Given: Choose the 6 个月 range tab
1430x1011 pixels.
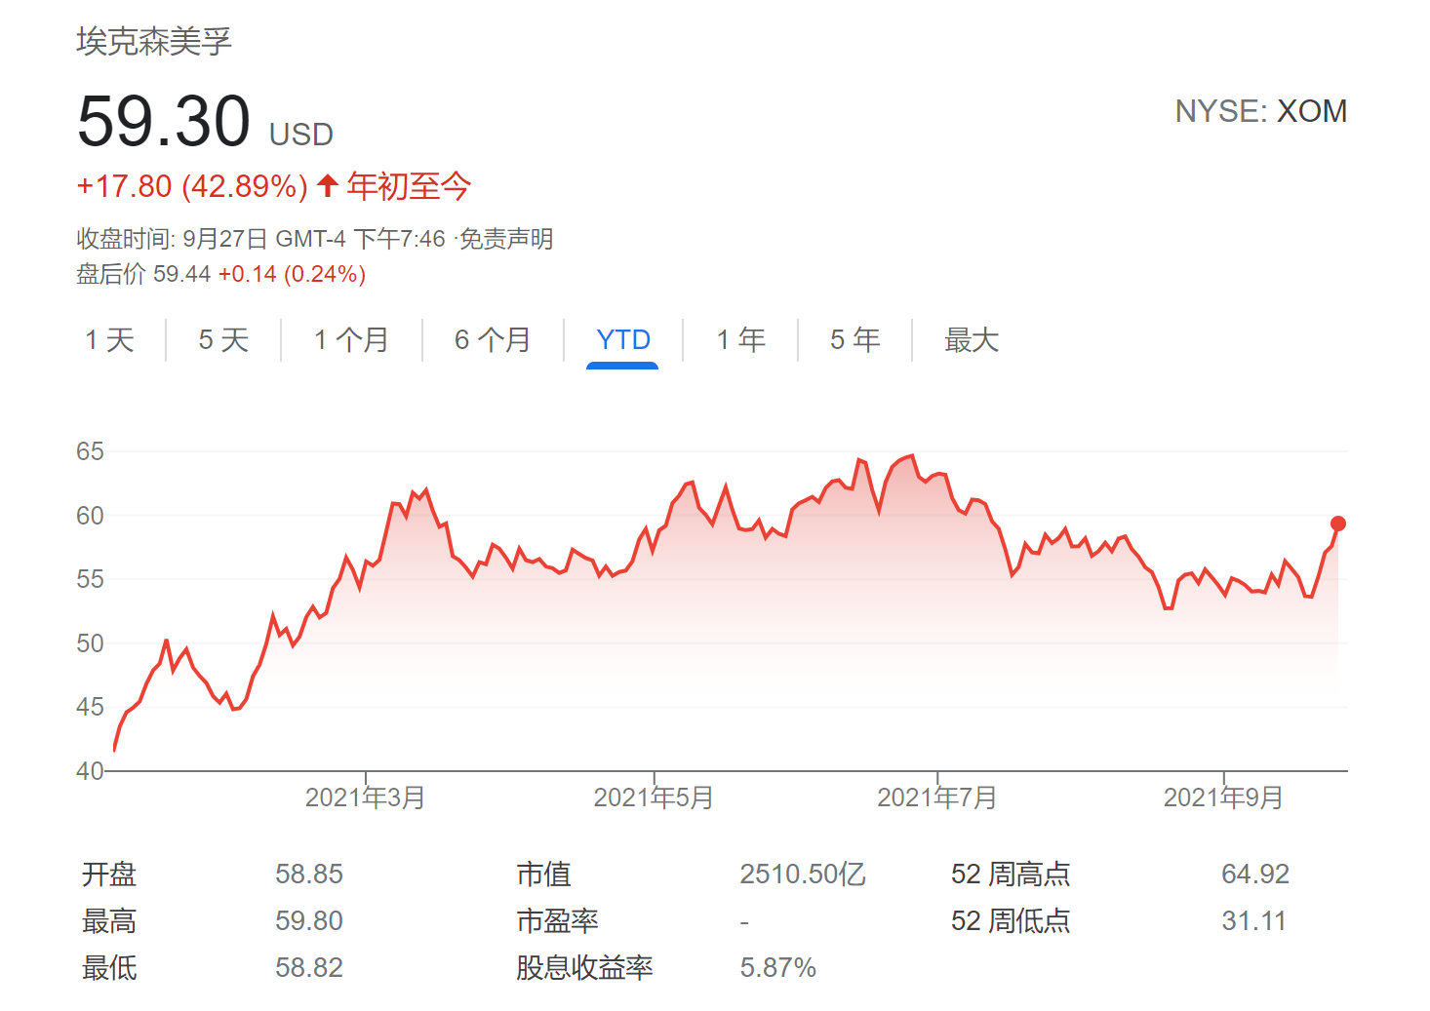Looking at the screenshot, I should point(493,339).
